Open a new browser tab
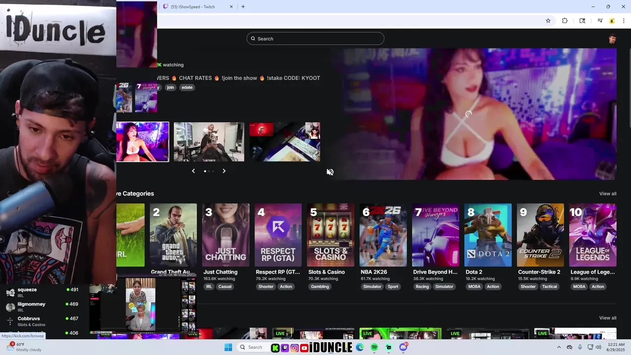 [x=243, y=7]
